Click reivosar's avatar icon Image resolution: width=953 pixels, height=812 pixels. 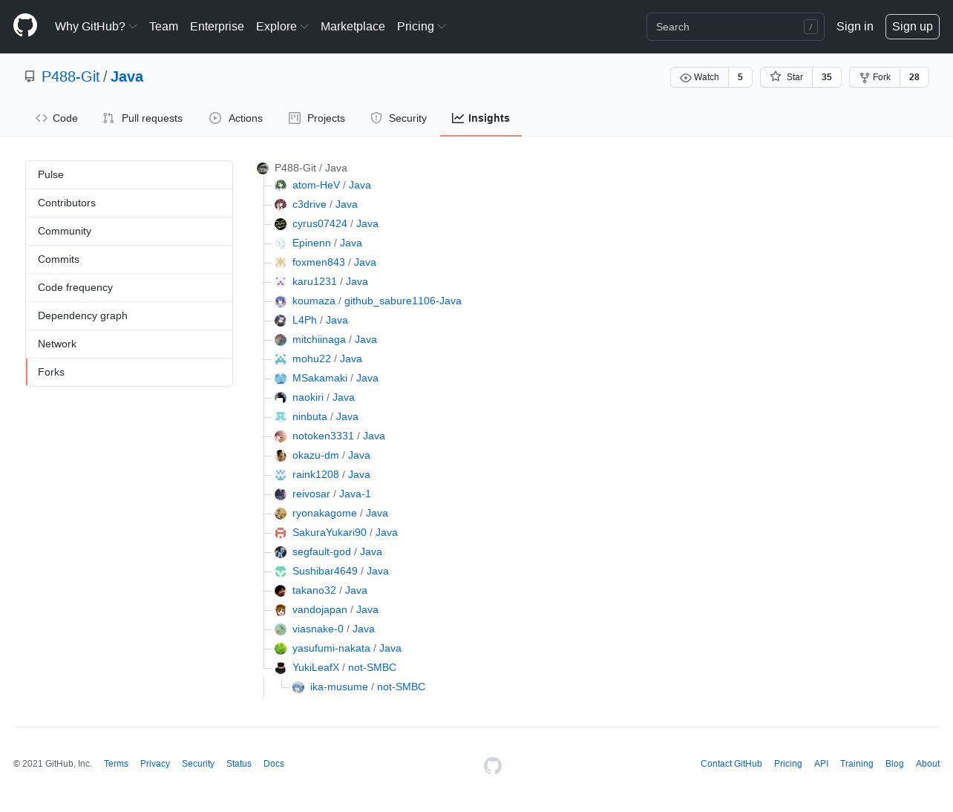pos(281,494)
